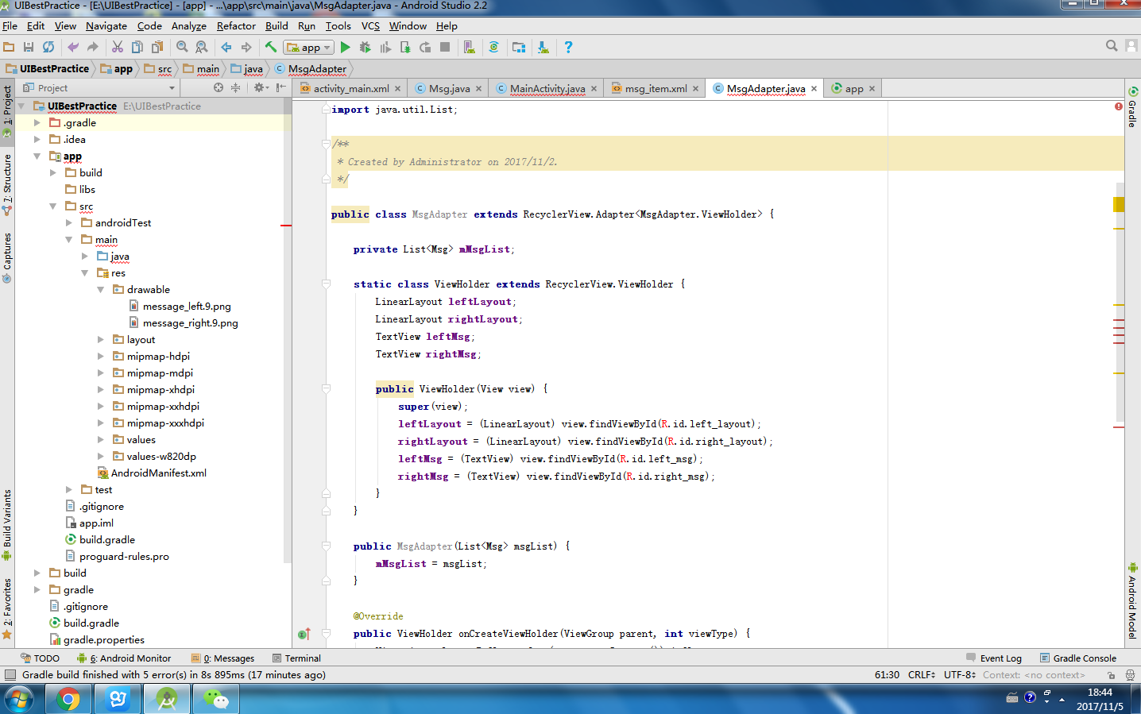The height and width of the screenshot is (714, 1141).
Task: Click the Stop square icon
Action: [x=445, y=47]
